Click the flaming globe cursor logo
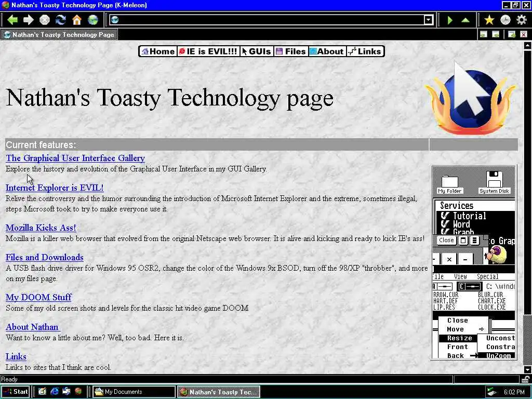The width and height of the screenshot is (532, 399). click(471, 98)
